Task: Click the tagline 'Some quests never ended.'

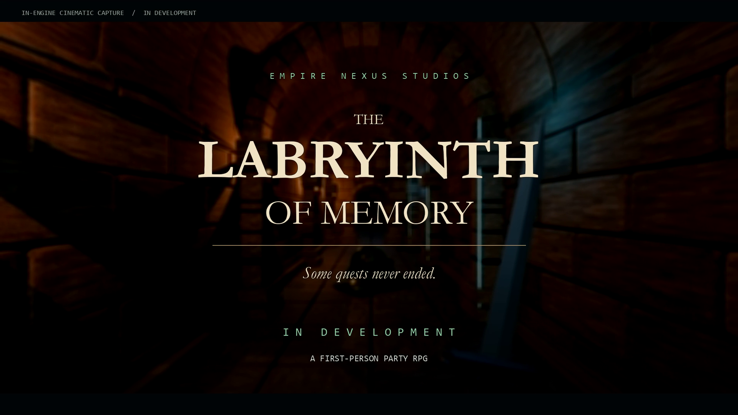Action: 369,274
